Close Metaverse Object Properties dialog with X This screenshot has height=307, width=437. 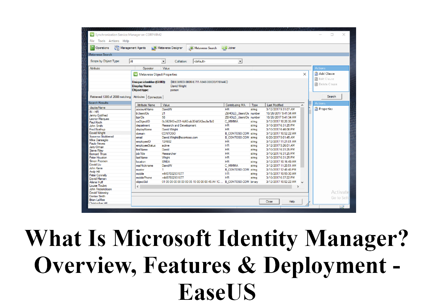pyautogui.click(x=305, y=74)
